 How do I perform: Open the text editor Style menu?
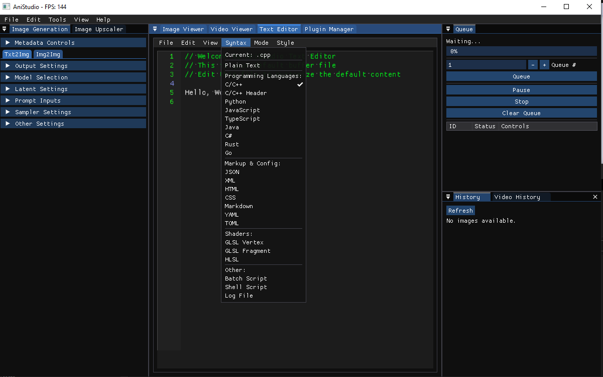pos(285,43)
